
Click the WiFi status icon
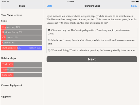click(8, 2)
